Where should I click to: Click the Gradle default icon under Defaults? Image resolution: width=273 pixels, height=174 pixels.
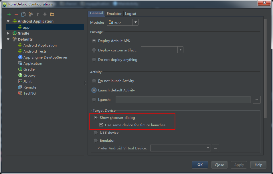[20, 69]
